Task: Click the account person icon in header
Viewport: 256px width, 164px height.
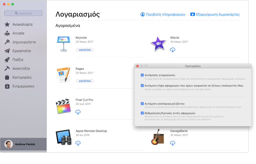Action: click(x=143, y=14)
